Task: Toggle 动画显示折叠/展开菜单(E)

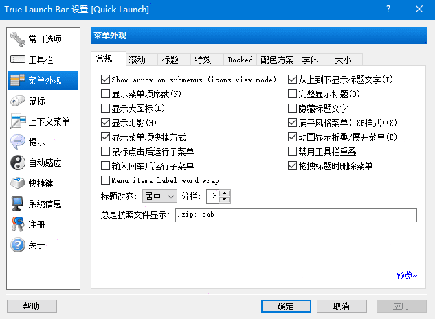Action: [x=292, y=137]
